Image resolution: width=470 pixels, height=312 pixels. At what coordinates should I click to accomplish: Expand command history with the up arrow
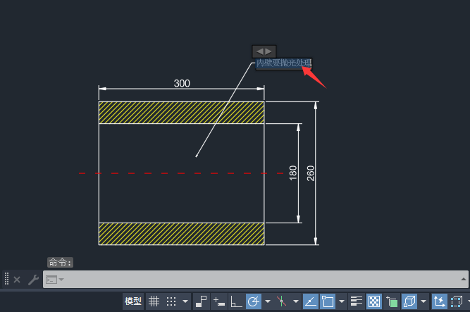pyautogui.click(x=464, y=279)
